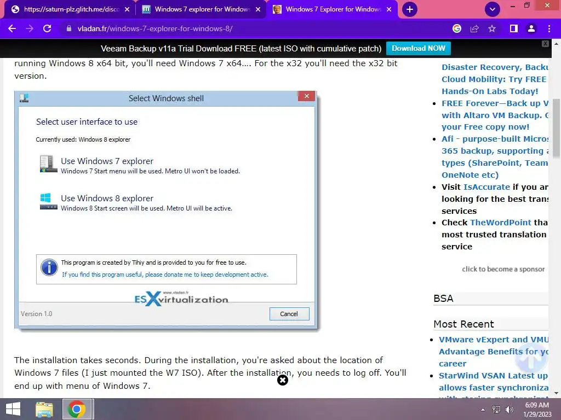Show hidden system tray icons
The width and height of the screenshot is (561, 420).
click(x=483, y=410)
